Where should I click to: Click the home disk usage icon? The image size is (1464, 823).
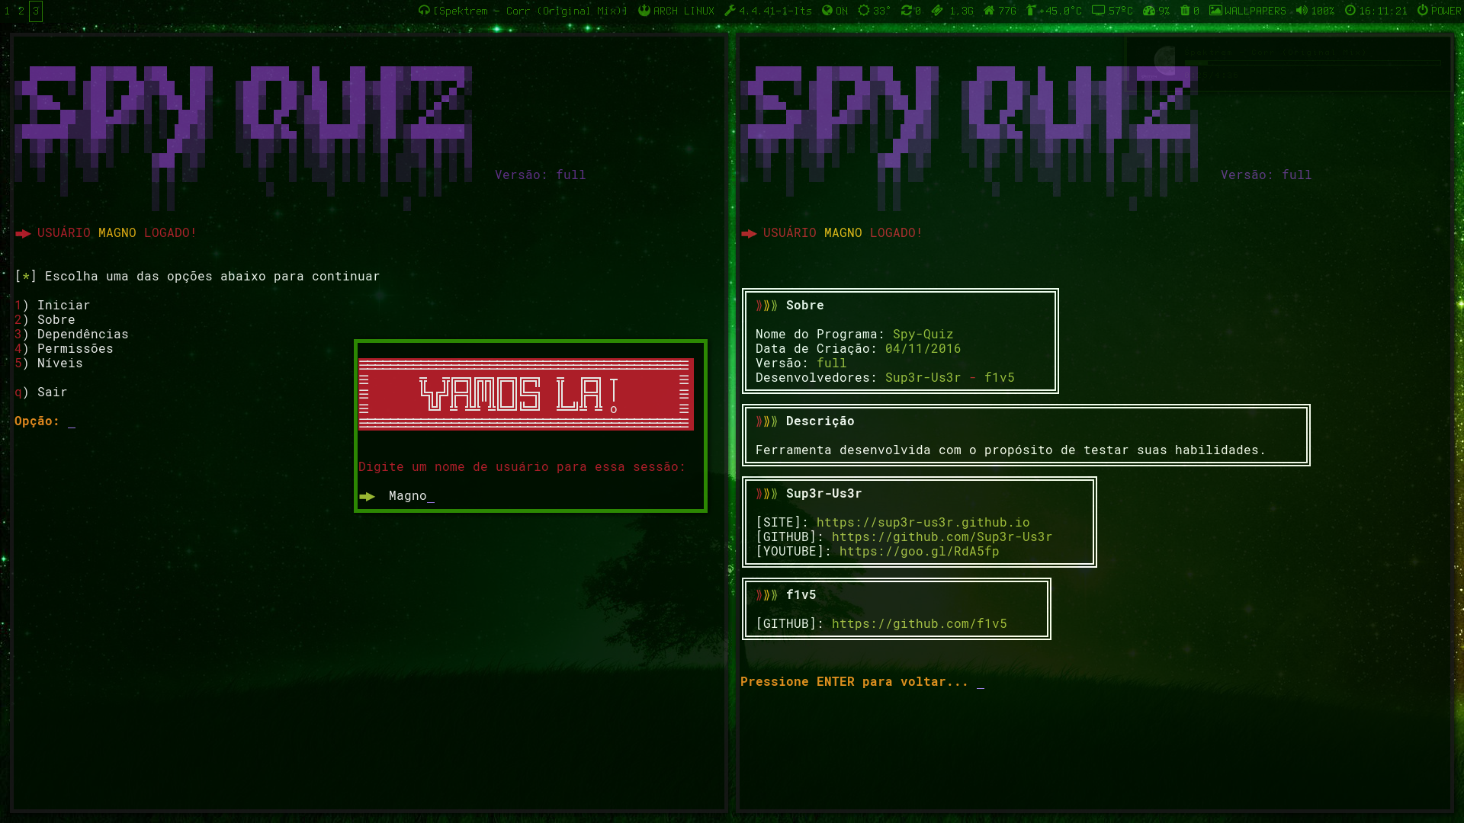point(988,11)
